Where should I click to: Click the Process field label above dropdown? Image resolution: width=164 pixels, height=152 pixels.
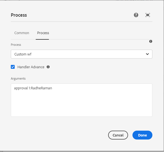[x=16, y=45]
